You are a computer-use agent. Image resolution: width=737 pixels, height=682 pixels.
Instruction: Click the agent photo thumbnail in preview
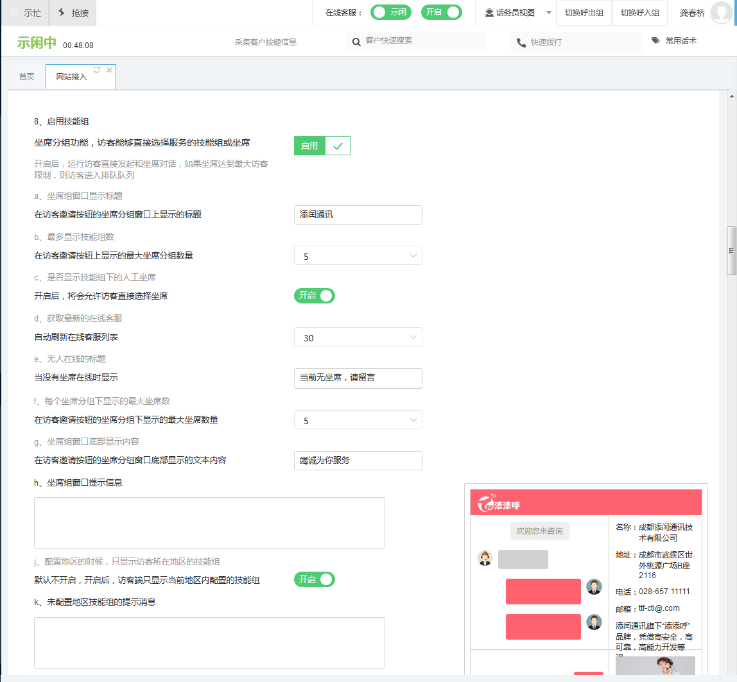click(x=655, y=666)
